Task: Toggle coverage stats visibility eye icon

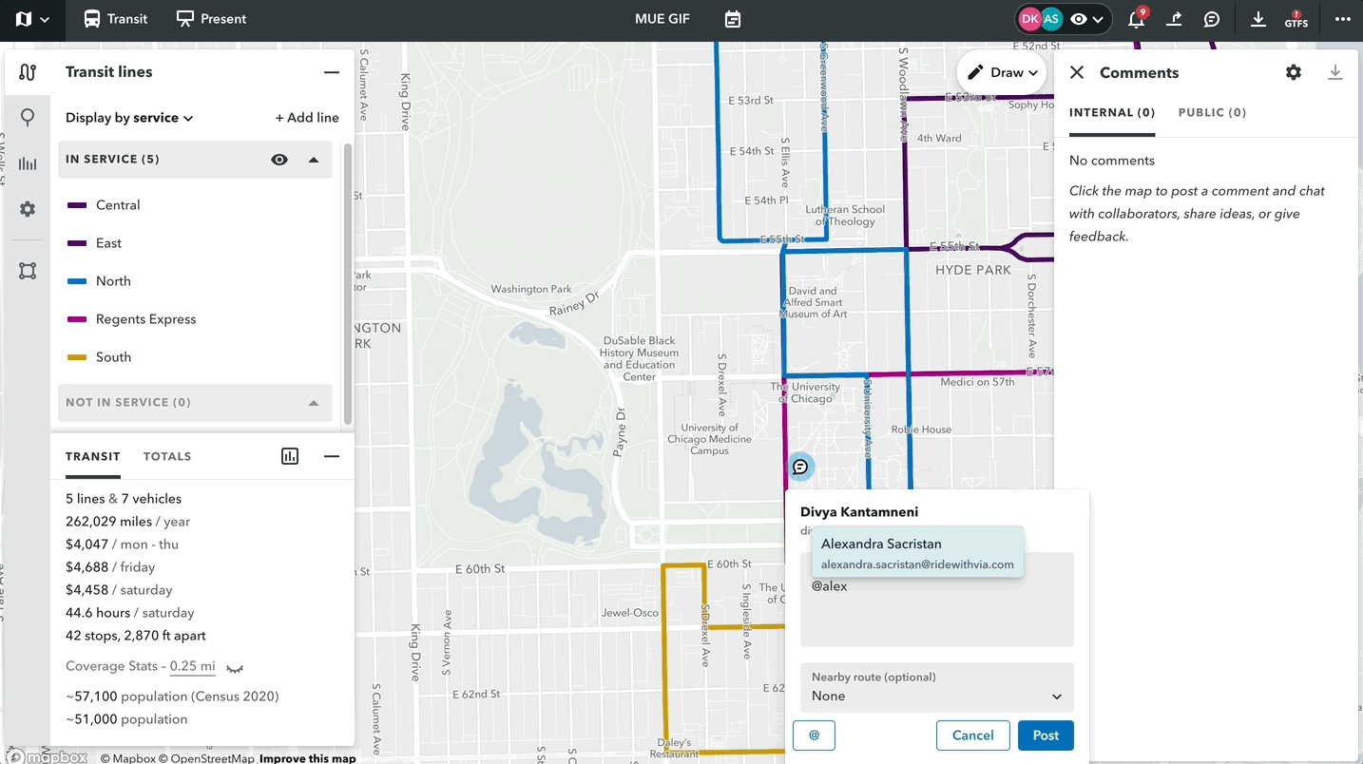Action: (235, 668)
